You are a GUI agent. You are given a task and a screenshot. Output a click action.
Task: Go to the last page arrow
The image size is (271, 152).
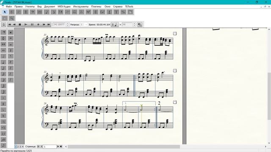pos(61,147)
